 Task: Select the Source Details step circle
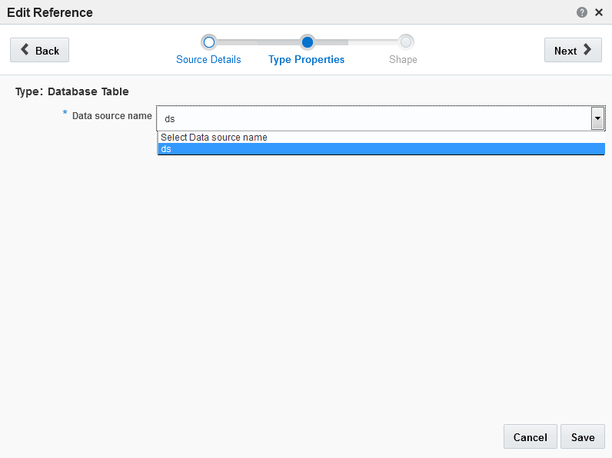point(209,42)
